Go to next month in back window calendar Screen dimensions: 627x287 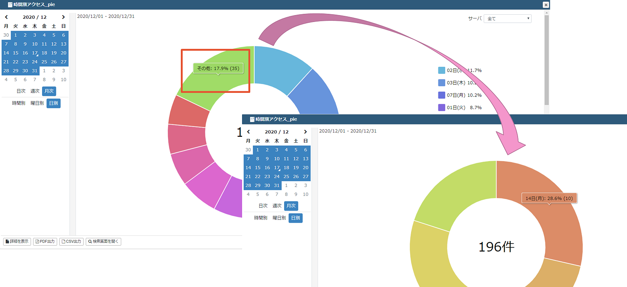(63, 17)
